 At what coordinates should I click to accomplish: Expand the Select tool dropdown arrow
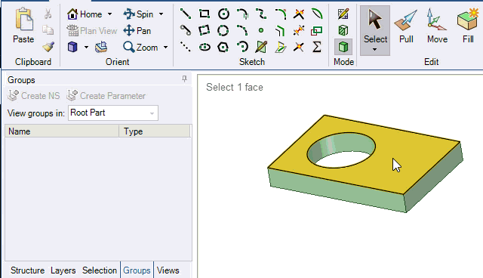pos(375,50)
